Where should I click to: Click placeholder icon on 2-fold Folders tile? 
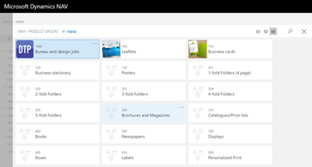[x=25, y=92]
